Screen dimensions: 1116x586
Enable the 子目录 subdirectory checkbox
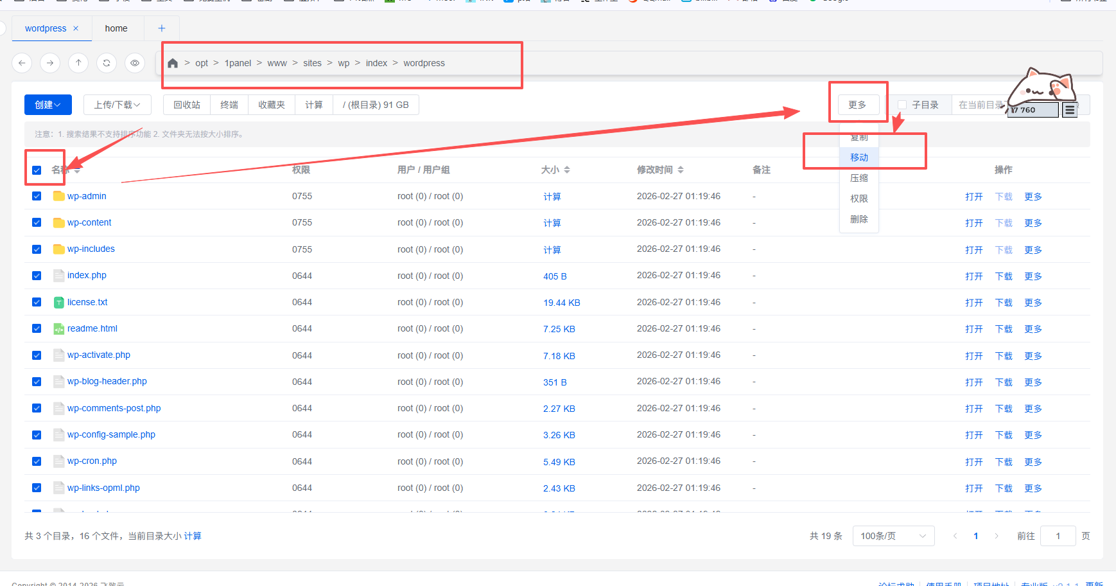tap(902, 105)
